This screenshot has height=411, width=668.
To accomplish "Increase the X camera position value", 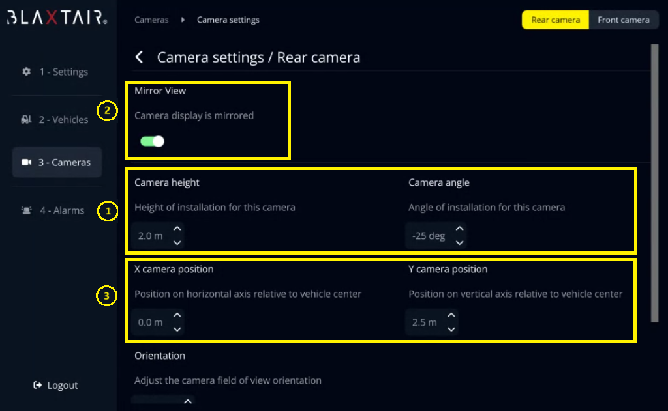I will click(x=177, y=315).
